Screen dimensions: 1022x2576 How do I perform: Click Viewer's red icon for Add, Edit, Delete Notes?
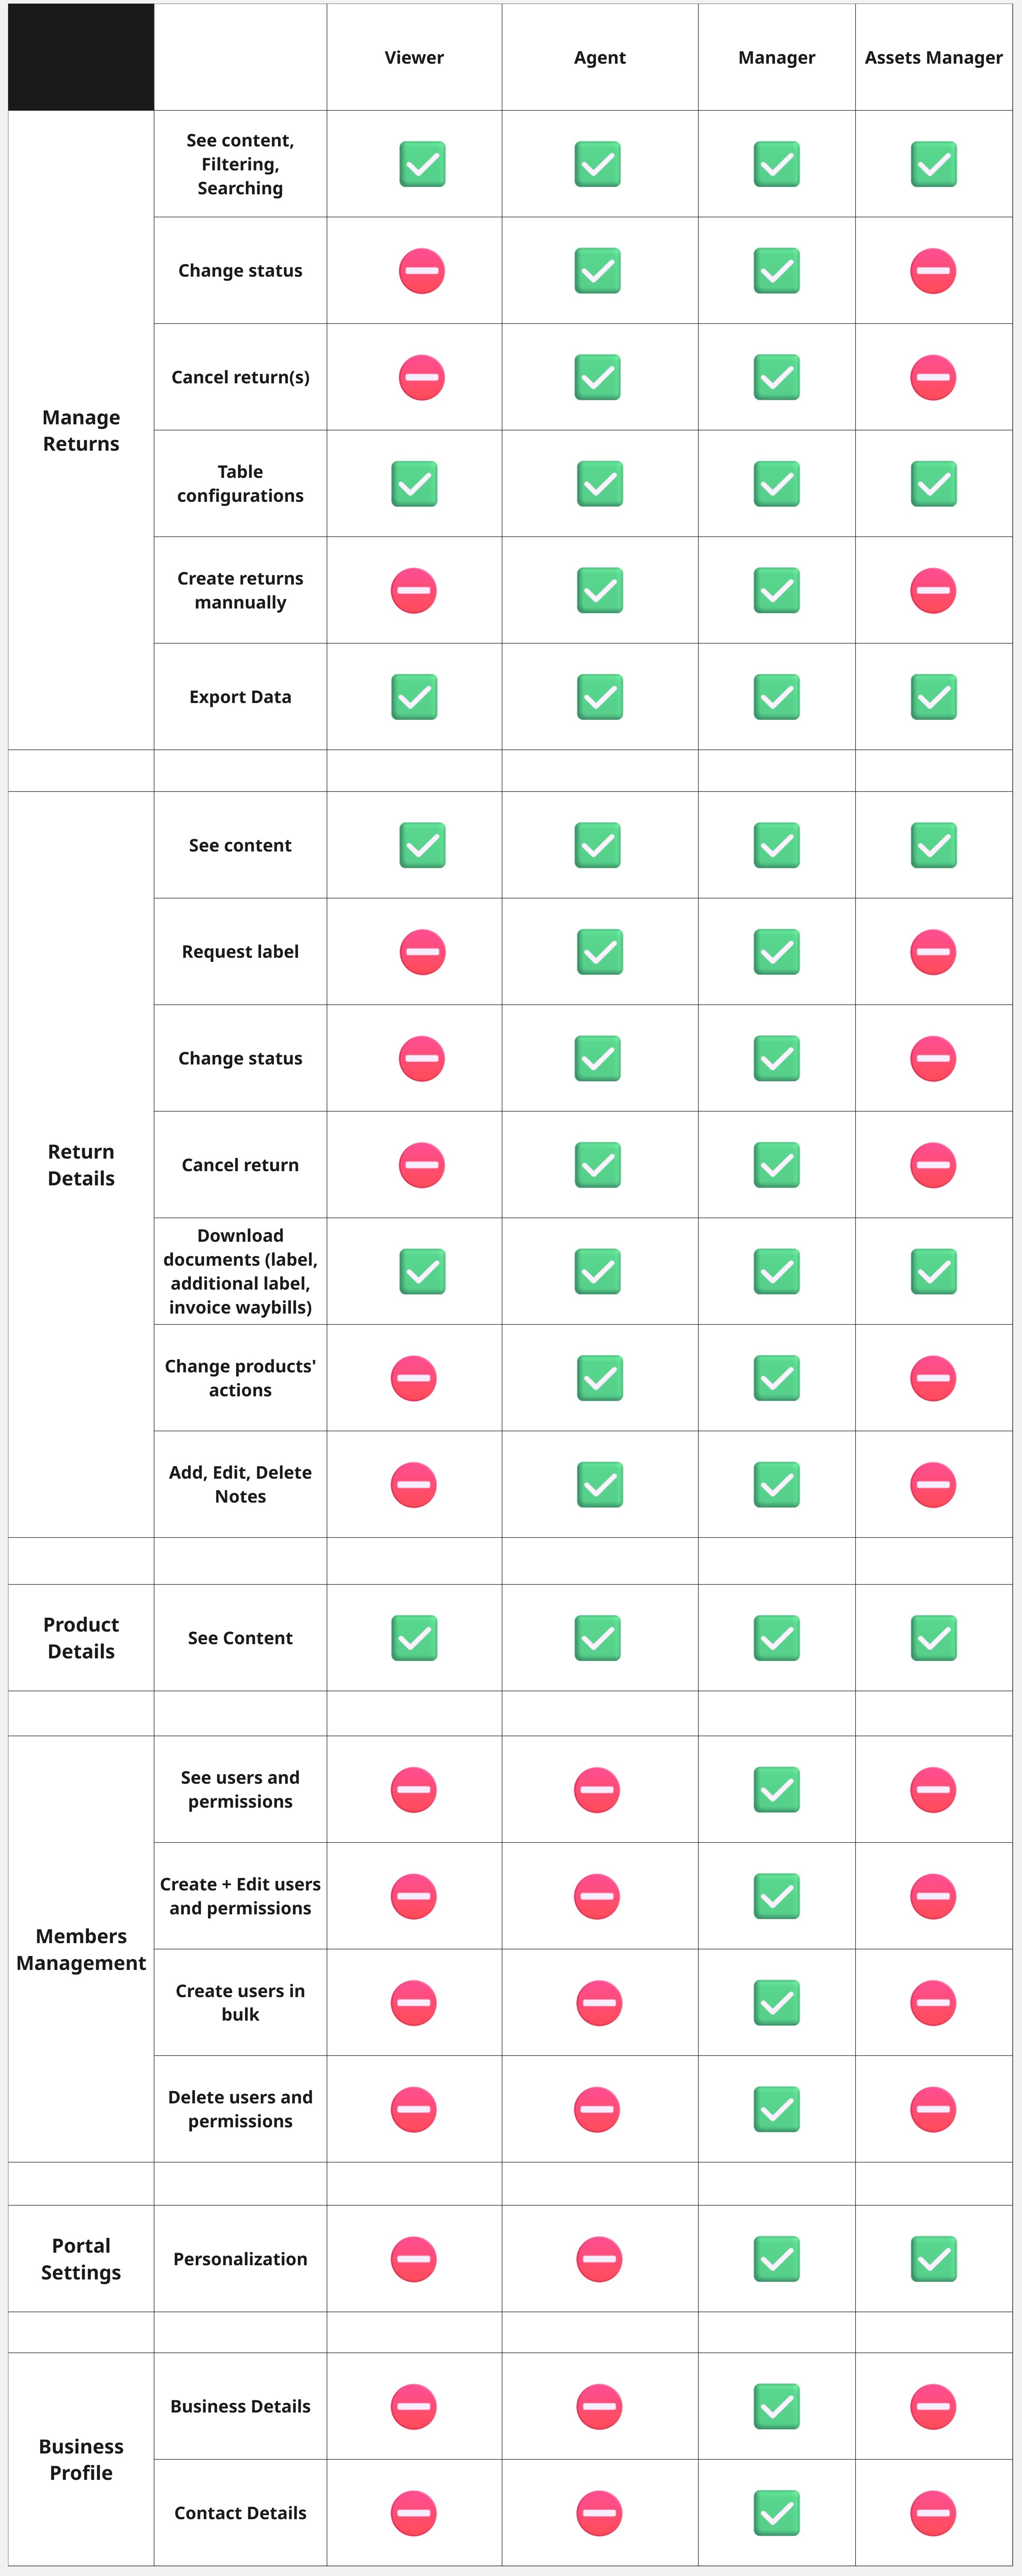tap(414, 1484)
